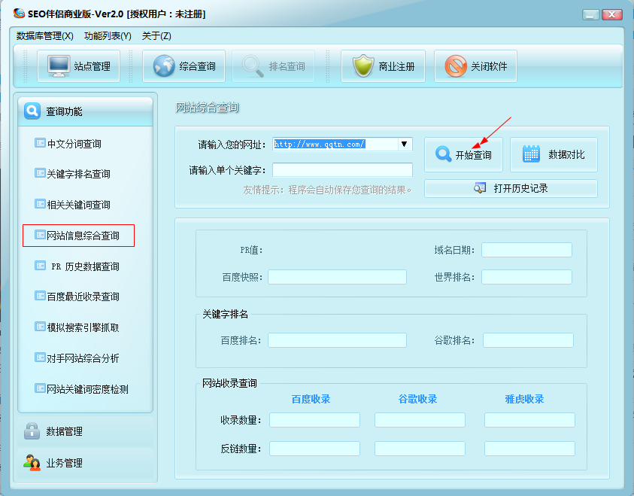Click the icon beside 相关关键词查询

pos(40,203)
